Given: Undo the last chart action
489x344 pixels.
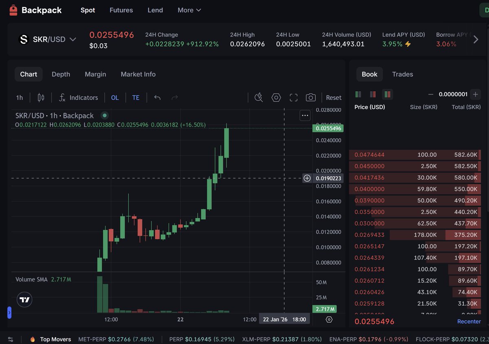Looking at the screenshot, I should [157, 97].
